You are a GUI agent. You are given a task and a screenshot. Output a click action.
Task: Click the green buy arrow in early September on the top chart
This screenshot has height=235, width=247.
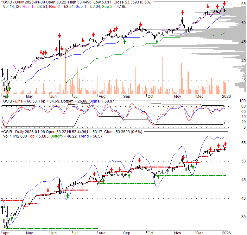[x=124, y=42]
